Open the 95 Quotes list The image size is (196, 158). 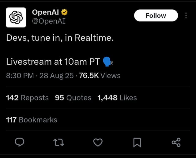click(73, 98)
